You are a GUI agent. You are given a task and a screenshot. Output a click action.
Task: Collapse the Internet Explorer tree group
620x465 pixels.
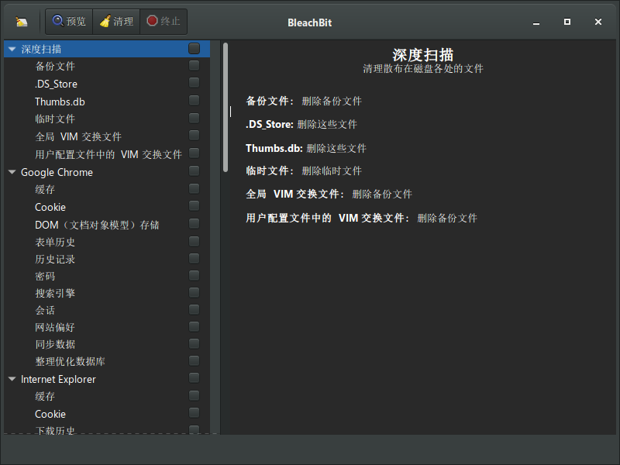tap(12, 379)
